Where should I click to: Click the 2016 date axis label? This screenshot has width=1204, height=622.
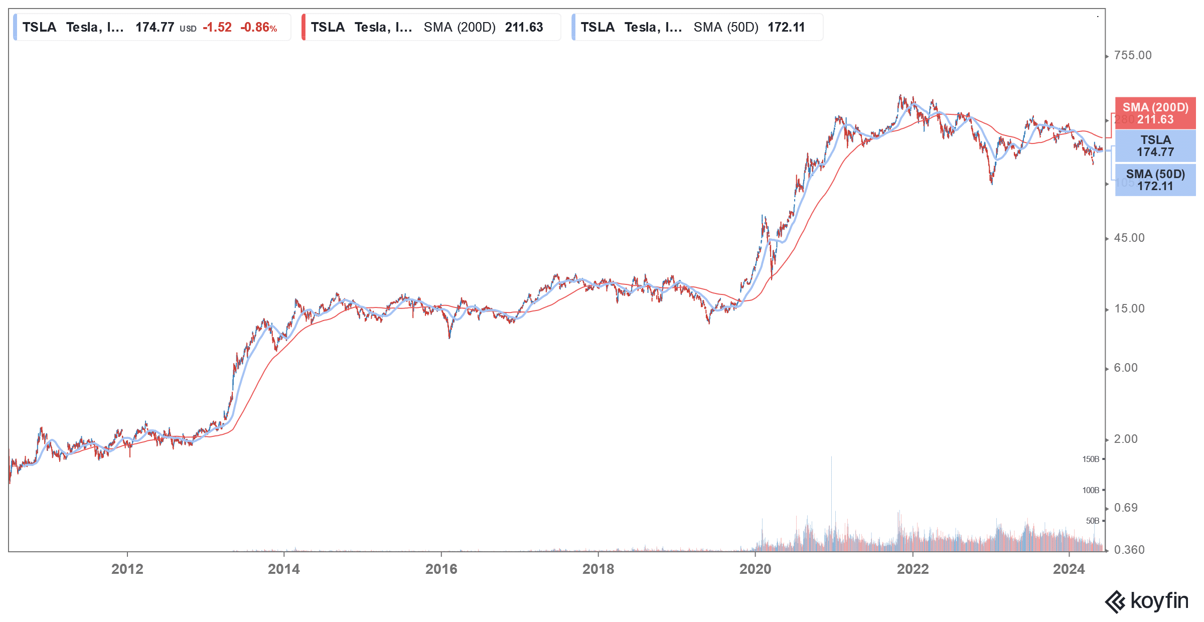[441, 569]
